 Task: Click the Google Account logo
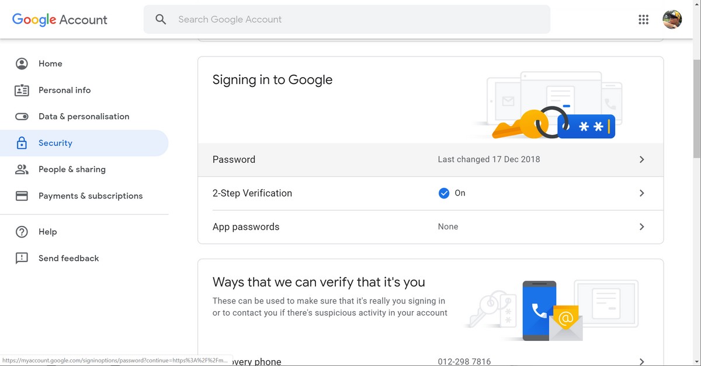[x=60, y=19]
